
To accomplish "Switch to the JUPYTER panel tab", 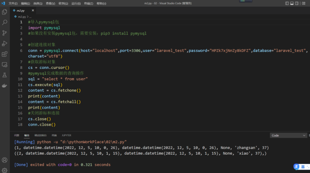I will coord(66,135).
